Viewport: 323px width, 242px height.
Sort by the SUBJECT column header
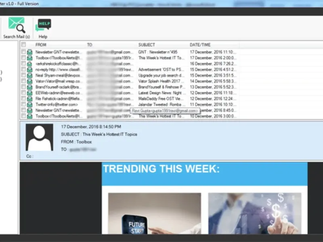[147, 45]
